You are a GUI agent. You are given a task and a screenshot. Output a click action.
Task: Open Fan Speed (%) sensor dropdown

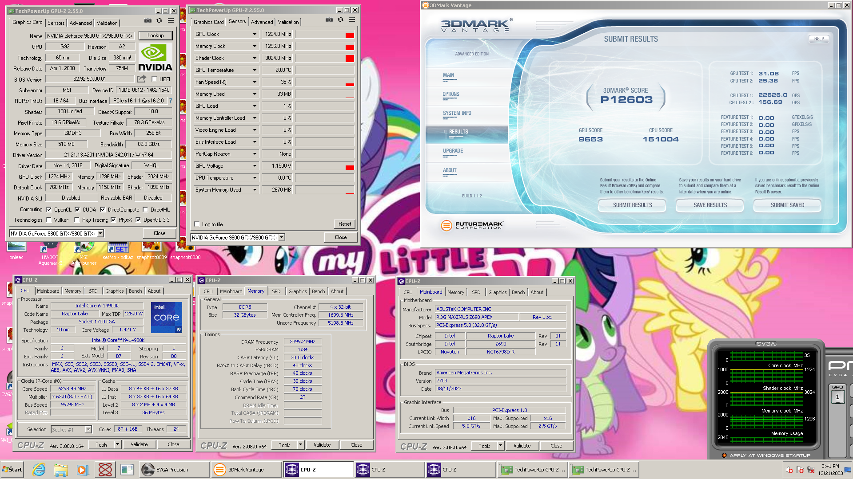(x=255, y=82)
